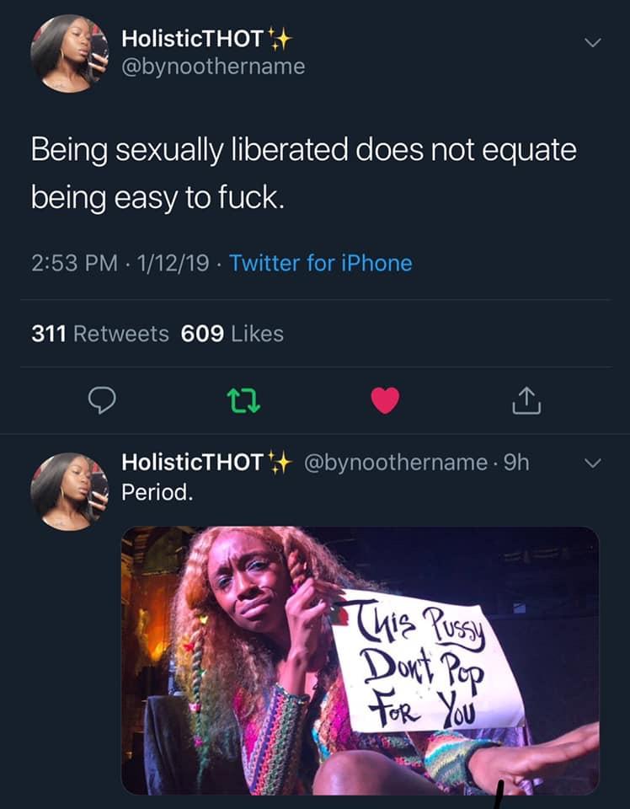
Task: Open the reply tweet profile avatar
Action: pos(70,491)
